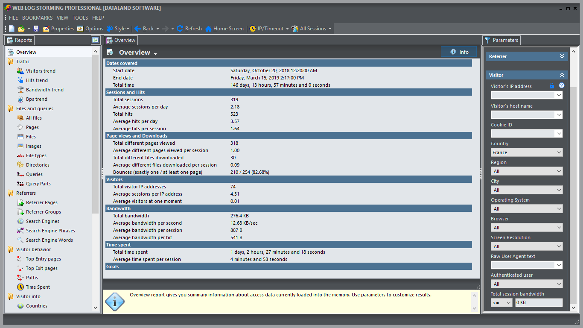Screen dimensions: 583x328
Task: Open the HELP menu
Action: pos(98,18)
